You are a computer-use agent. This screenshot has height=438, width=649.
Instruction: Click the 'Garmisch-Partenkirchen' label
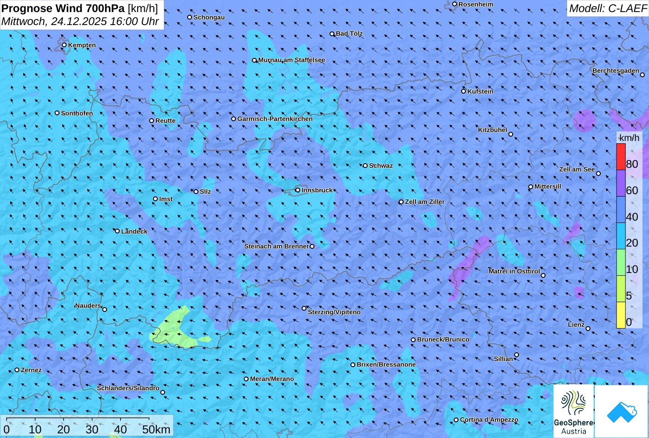275,119
